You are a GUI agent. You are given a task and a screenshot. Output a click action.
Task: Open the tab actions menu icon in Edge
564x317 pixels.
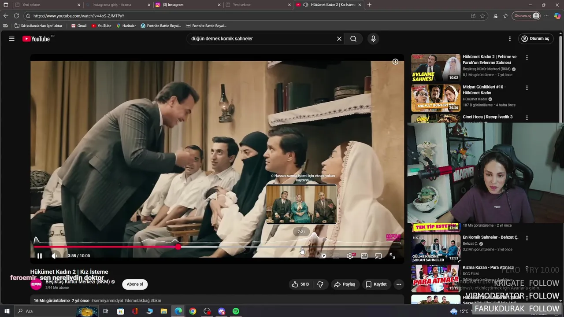6,5
